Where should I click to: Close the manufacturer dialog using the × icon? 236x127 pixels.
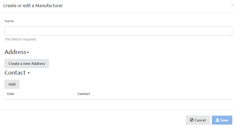(x=232, y=5)
